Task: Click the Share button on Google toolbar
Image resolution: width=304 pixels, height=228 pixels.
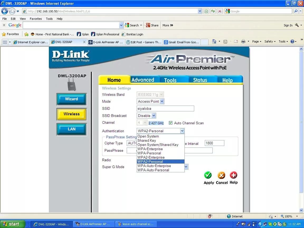Action: [152, 25]
